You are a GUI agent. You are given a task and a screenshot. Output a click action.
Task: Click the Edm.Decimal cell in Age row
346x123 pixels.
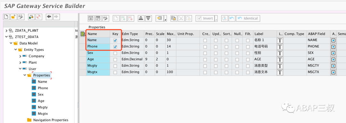[x=132, y=59]
